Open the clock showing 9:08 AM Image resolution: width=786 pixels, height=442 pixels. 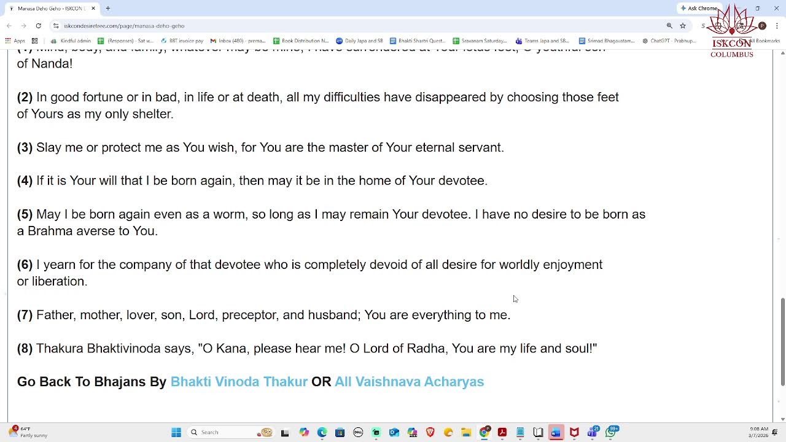pyautogui.click(x=758, y=432)
